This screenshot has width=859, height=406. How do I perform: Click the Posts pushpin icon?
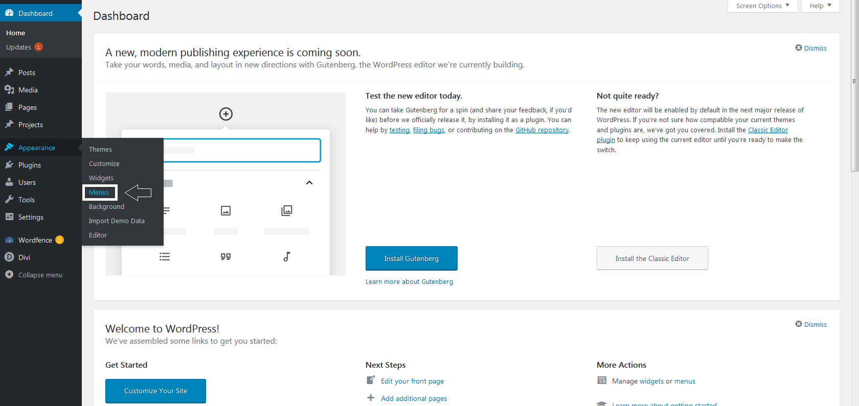click(x=9, y=73)
